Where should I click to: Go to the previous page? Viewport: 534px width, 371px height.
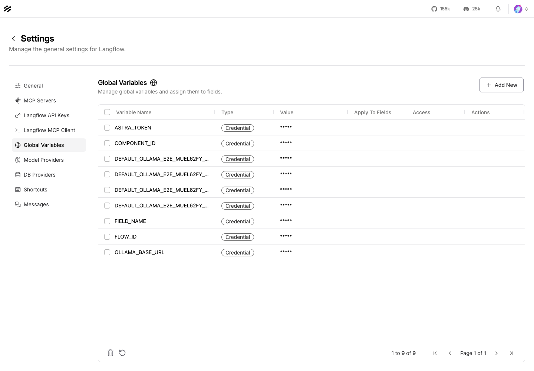[450, 353]
